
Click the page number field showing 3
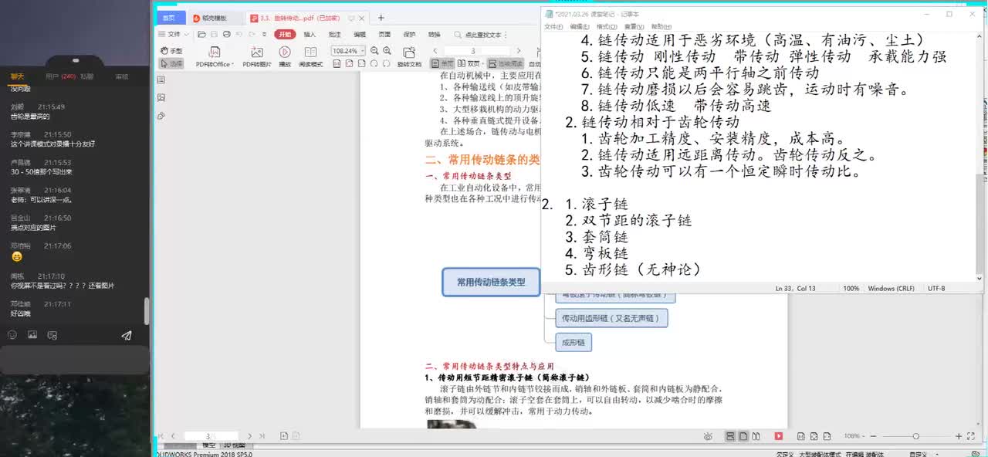pos(473,50)
